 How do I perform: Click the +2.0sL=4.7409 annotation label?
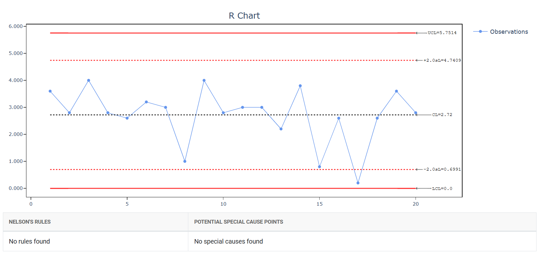tap(442, 60)
